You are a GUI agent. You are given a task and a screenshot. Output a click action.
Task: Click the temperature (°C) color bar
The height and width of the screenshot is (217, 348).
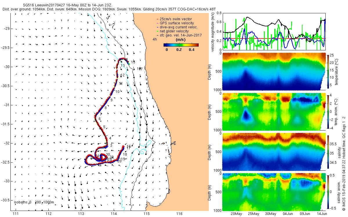tap(328, 72)
